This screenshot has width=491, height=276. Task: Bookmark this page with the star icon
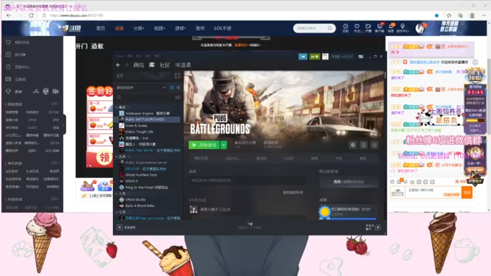click(x=436, y=15)
